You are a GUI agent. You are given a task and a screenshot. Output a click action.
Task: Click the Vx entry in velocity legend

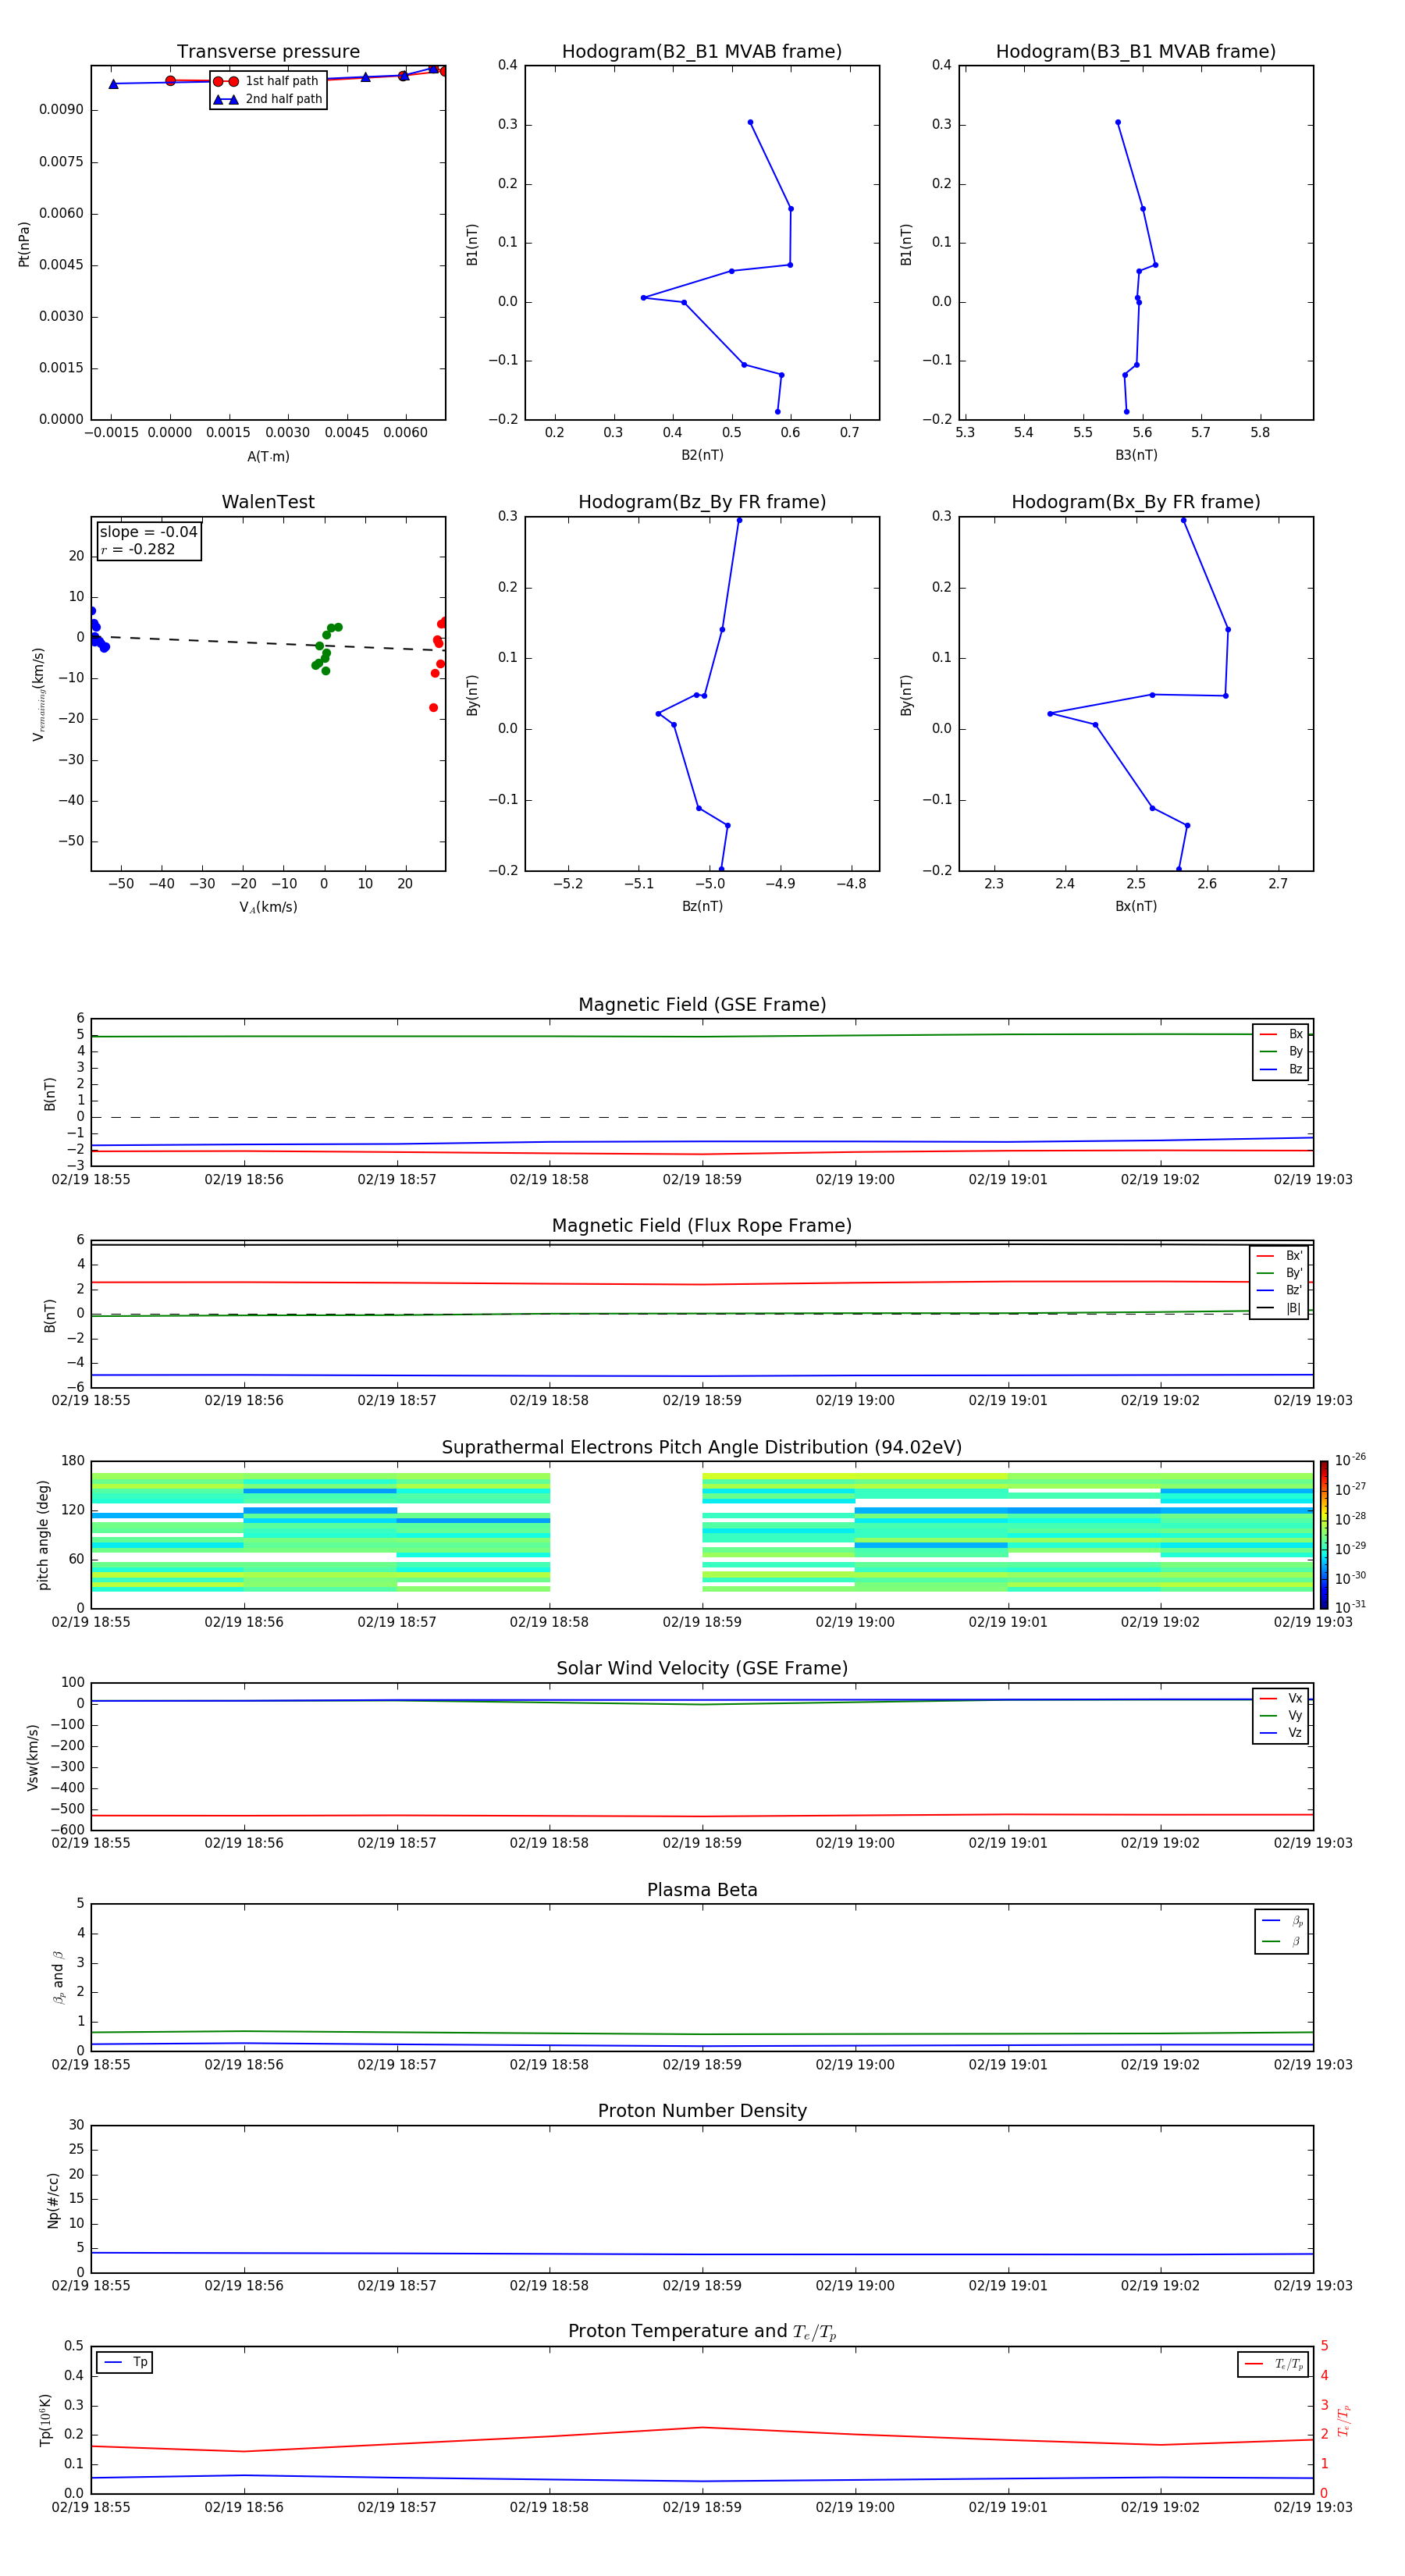pyautogui.click(x=1282, y=1698)
